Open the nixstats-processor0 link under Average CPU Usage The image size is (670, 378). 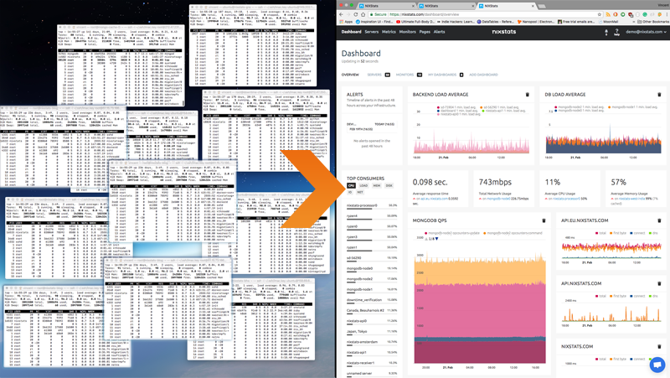[564, 199]
